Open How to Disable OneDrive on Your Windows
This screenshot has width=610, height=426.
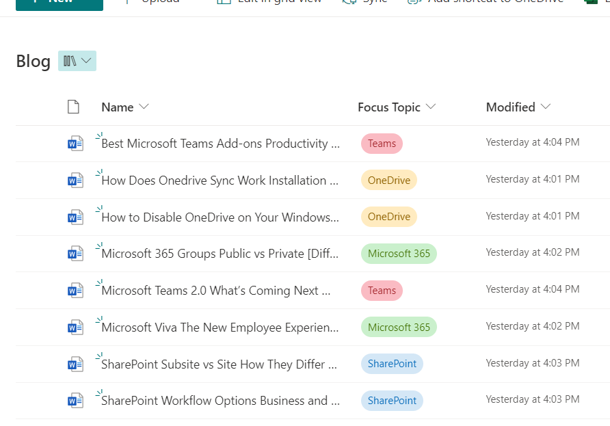pyautogui.click(x=220, y=217)
